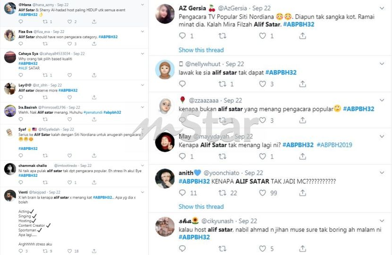Open AZ Gersia's profile picture

165,14
